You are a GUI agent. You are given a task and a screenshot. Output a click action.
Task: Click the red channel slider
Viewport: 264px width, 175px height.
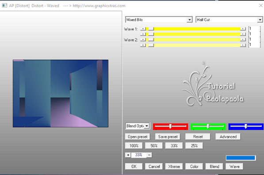coord(170,126)
